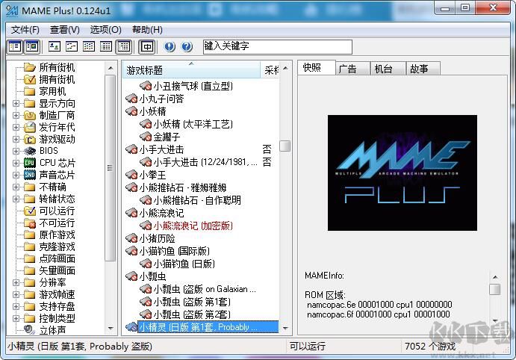The height and width of the screenshot is (360, 516).
Task: Expand the 转储状态 tree node
Action: click(16, 199)
